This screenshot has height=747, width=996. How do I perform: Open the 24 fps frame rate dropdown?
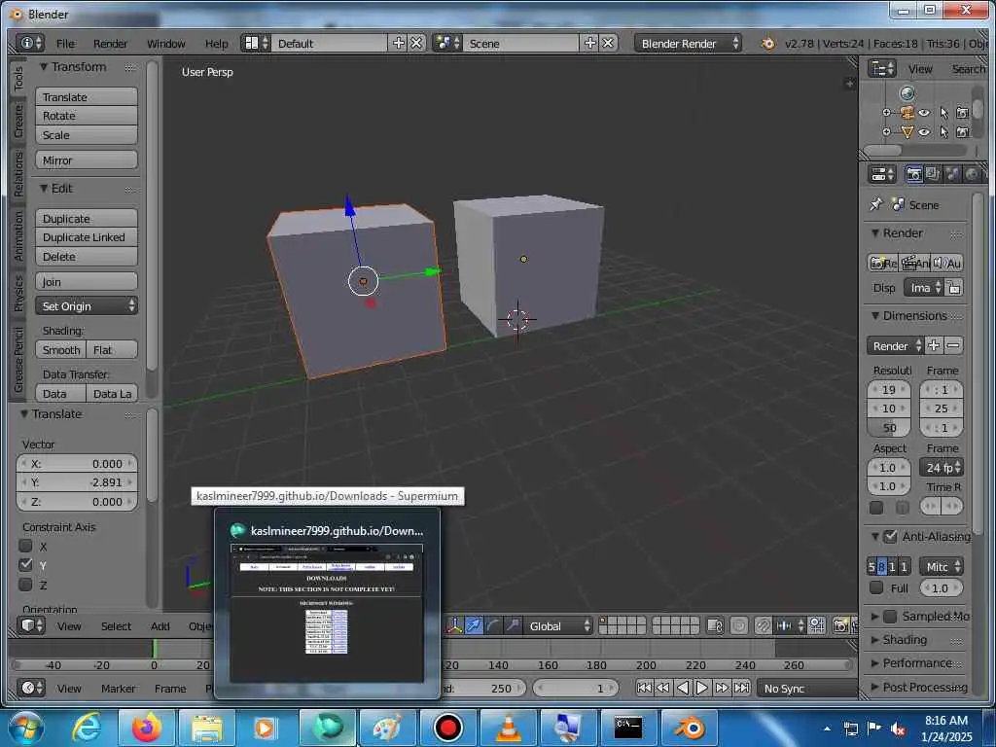(x=942, y=468)
